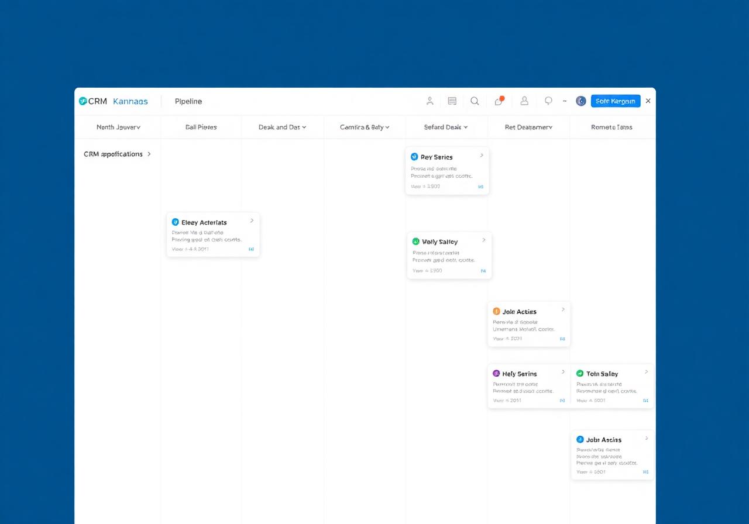Open the Camtira & Baty dropdown
Viewport: 749px width, 524px height.
click(365, 127)
